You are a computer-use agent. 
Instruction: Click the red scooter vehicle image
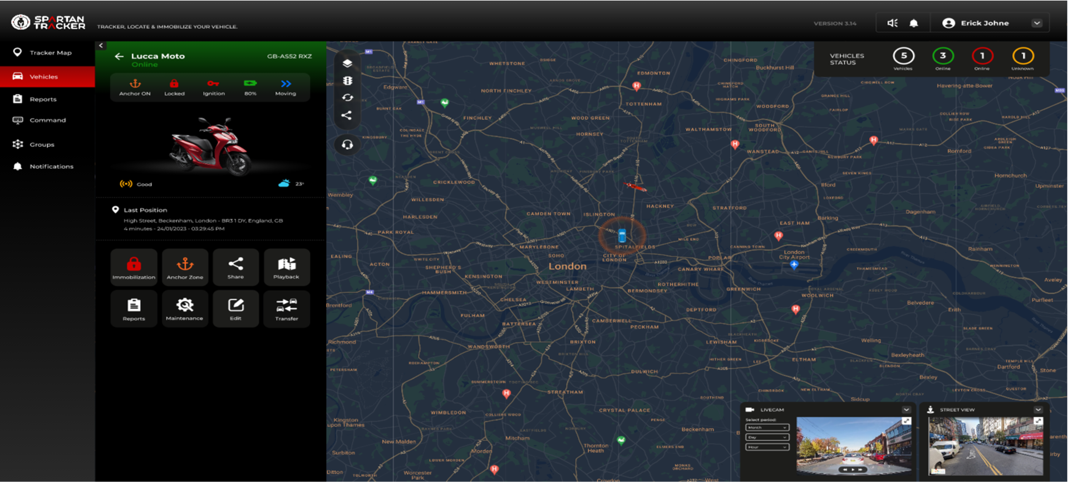click(210, 146)
